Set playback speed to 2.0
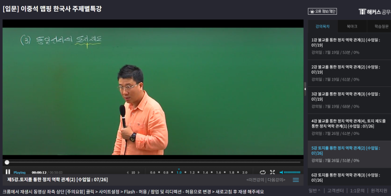 point(245,172)
